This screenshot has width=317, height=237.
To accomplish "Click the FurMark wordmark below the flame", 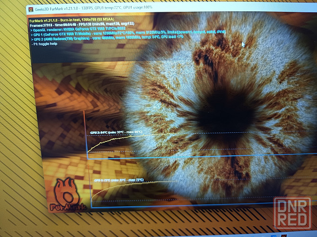I will click(67, 207).
